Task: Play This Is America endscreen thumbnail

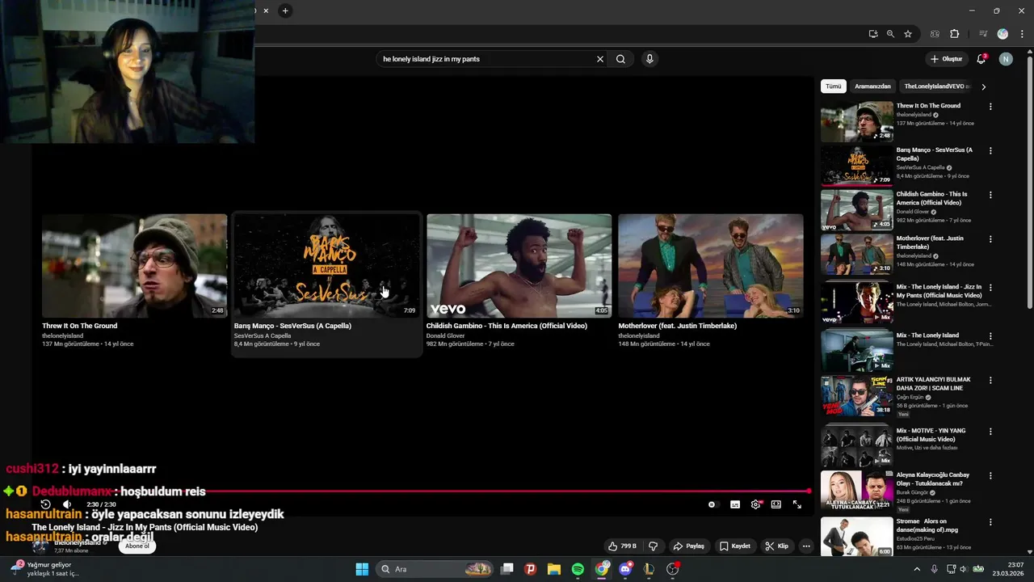Action: tap(519, 266)
